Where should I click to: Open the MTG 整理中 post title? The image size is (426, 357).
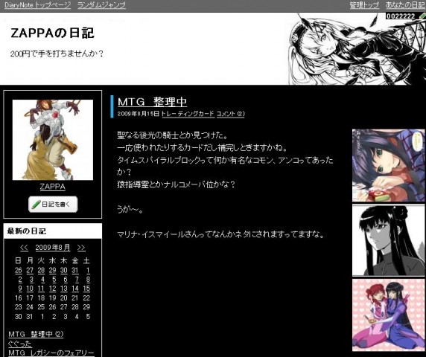153,102
